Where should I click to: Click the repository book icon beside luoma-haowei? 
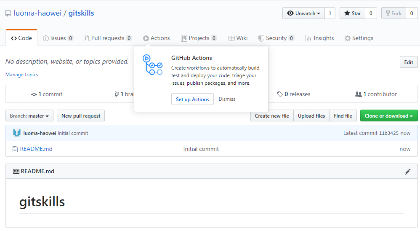click(x=8, y=13)
